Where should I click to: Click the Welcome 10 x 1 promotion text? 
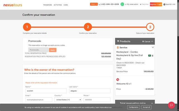point(124,84)
